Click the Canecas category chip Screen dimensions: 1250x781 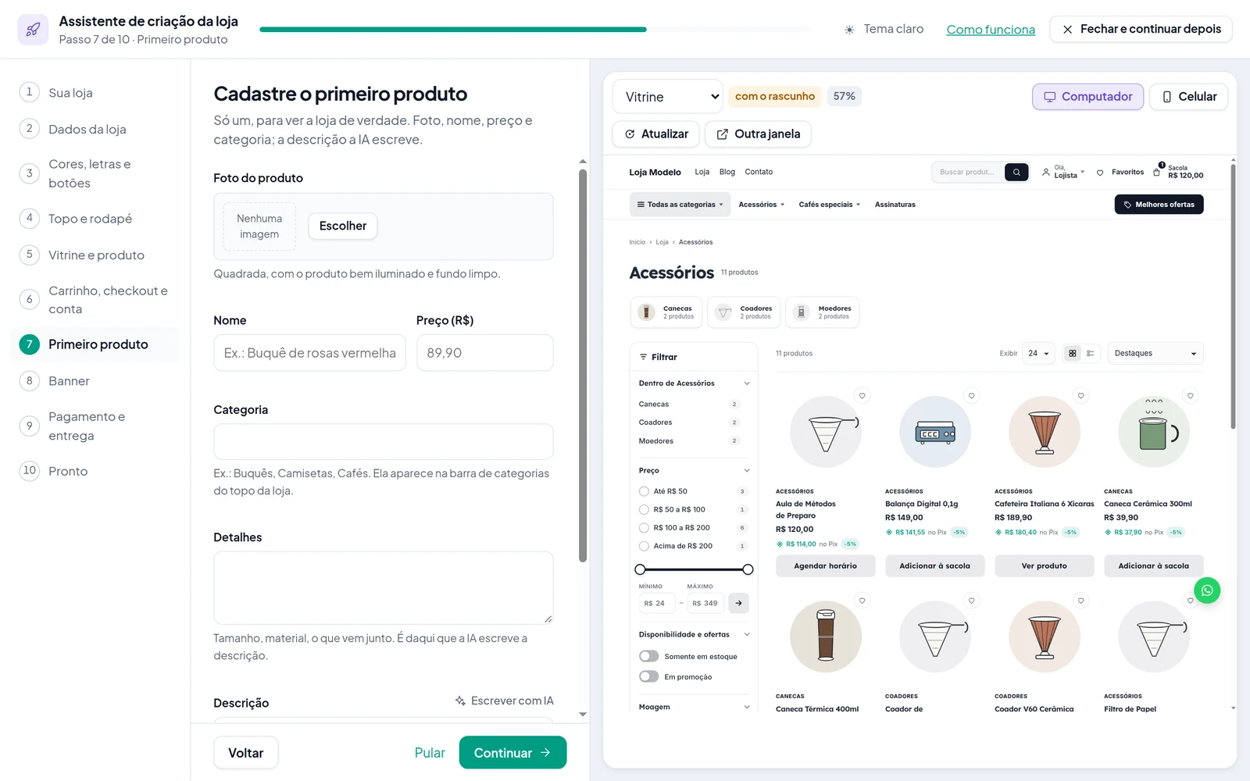[666, 312]
